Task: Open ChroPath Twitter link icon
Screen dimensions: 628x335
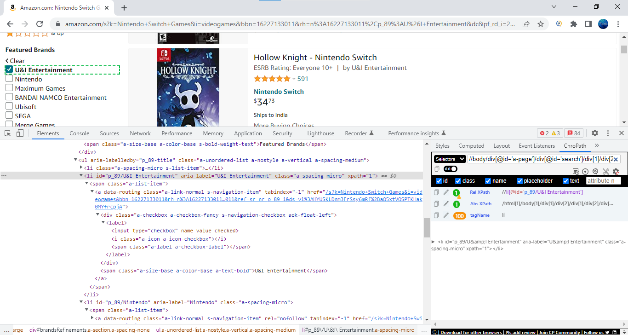Action: pos(607,332)
